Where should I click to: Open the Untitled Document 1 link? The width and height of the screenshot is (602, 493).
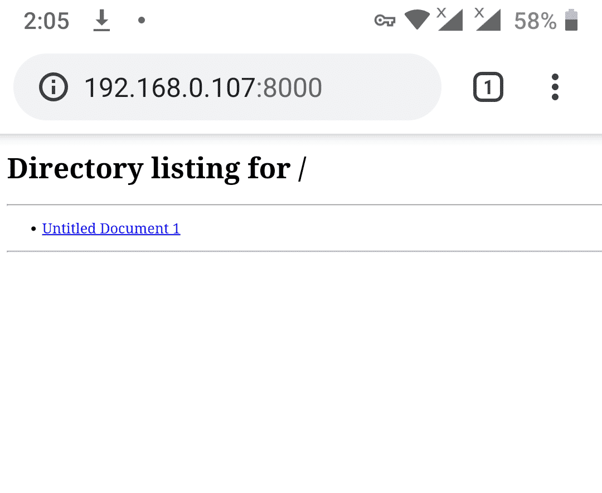click(x=111, y=228)
